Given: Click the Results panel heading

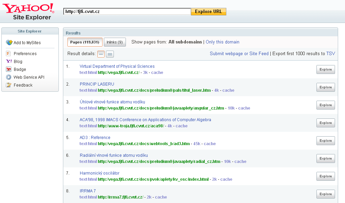Looking at the screenshot, I should [73, 33].
